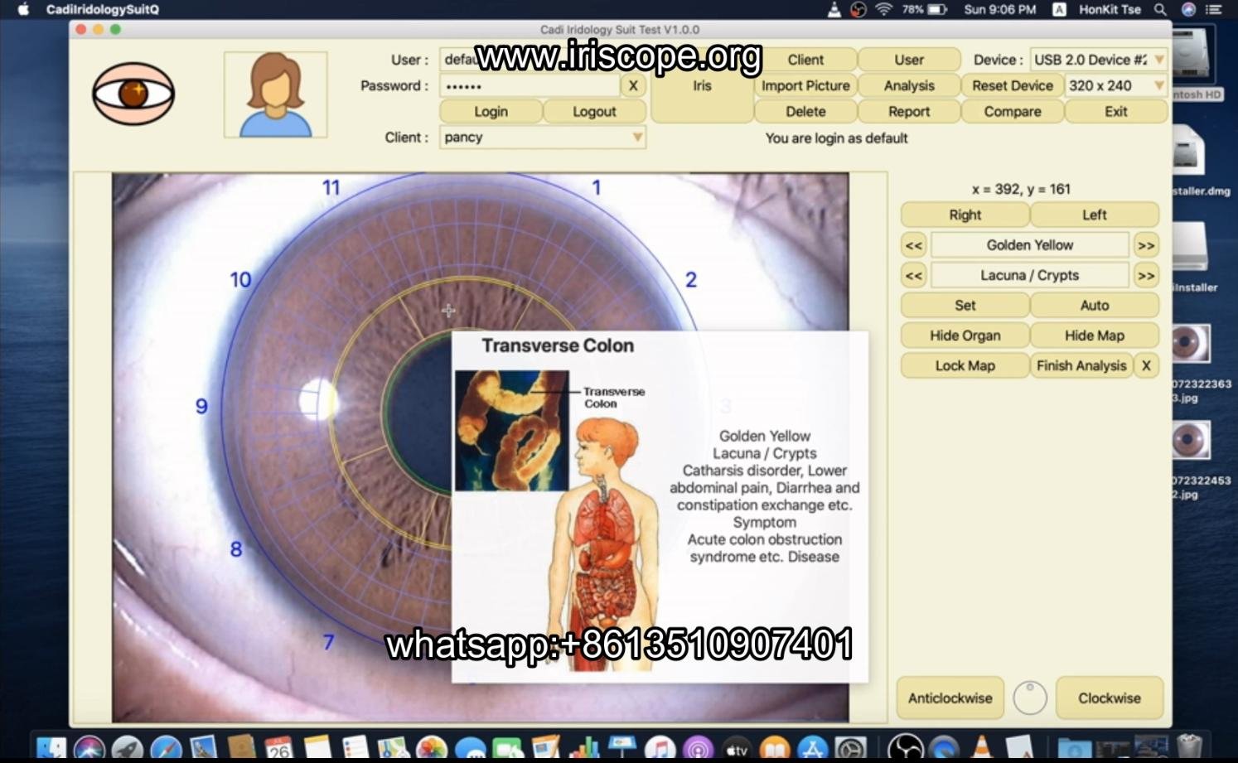Open the Macintosh HD drive on desktop

pyautogui.click(x=1194, y=55)
